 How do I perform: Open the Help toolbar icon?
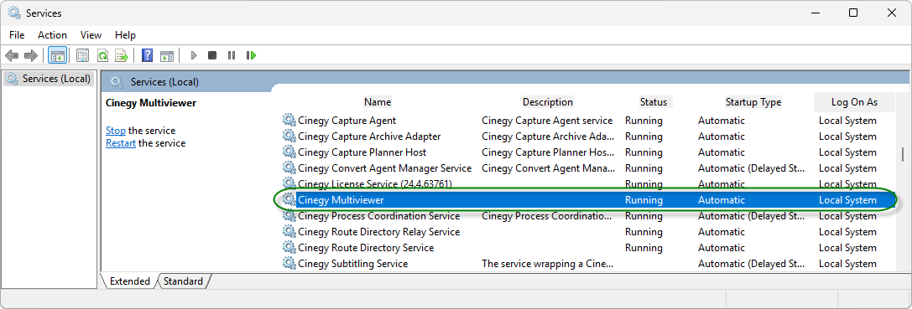pos(147,56)
